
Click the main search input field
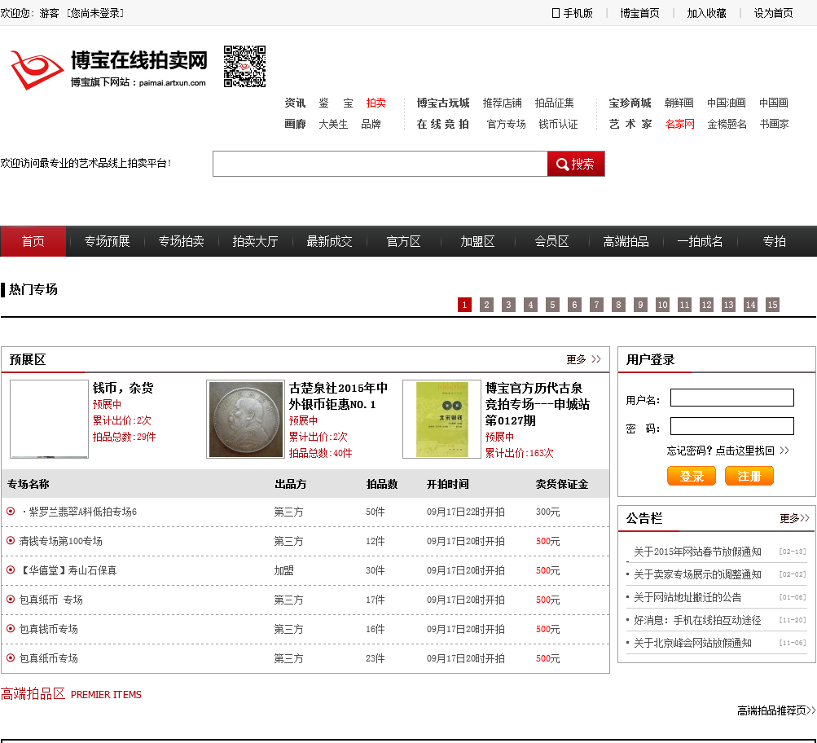click(380, 164)
